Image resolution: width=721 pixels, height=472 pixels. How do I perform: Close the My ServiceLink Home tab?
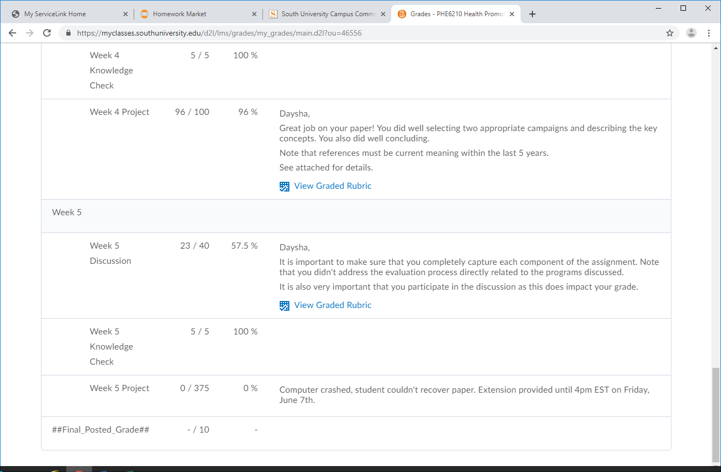click(125, 14)
